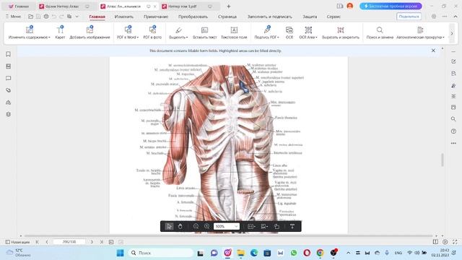Select the Текстовое поле tool
This screenshot has width=462, height=260.
pyautogui.click(x=234, y=32)
